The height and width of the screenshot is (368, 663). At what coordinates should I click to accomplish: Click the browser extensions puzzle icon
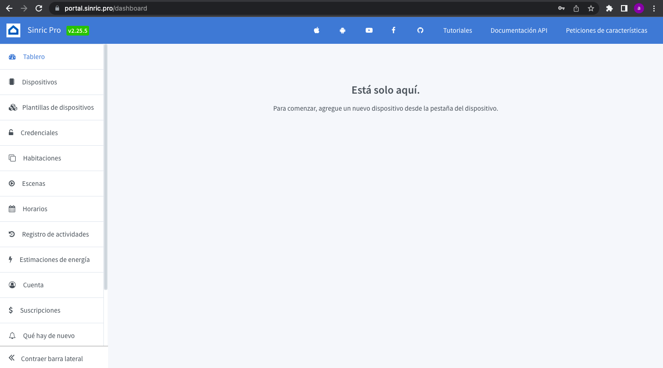(x=609, y=8)
